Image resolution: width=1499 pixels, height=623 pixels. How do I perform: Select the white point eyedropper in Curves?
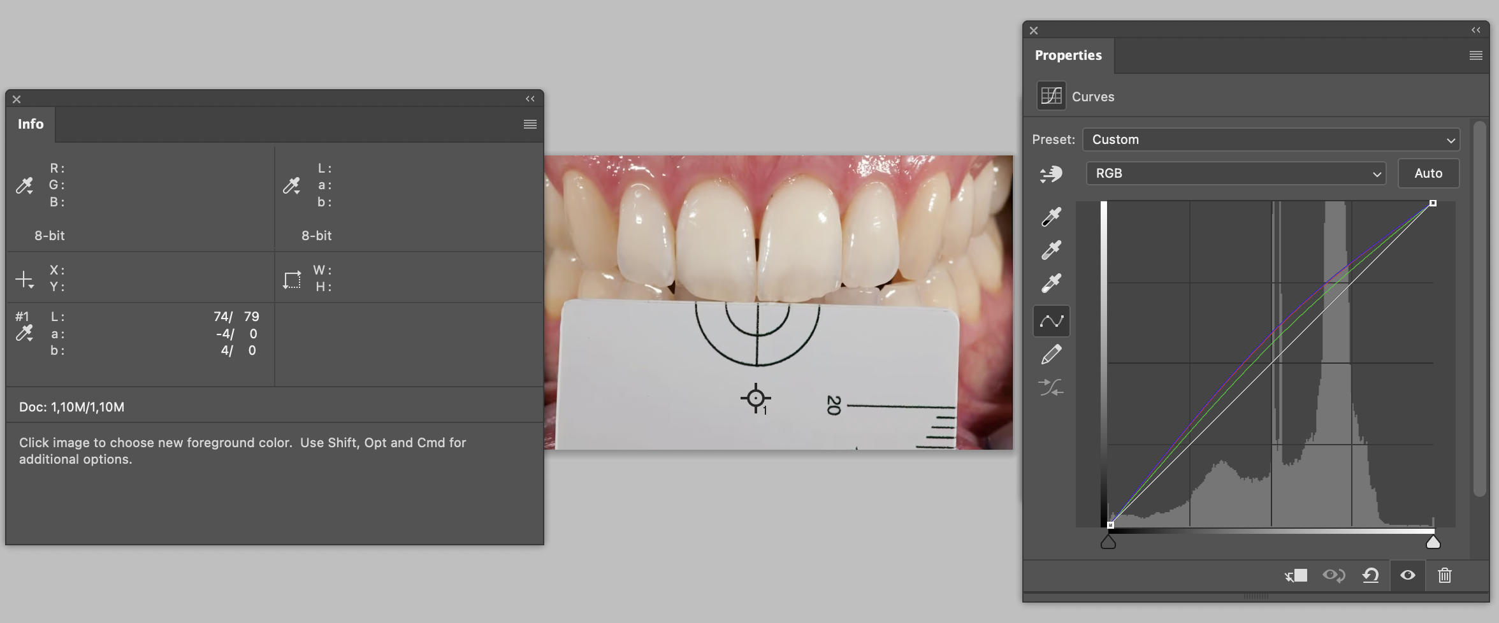pyautogui.click(x=1051, y=282)
